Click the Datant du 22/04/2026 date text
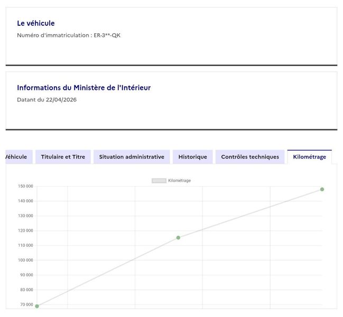 (47, 100)
